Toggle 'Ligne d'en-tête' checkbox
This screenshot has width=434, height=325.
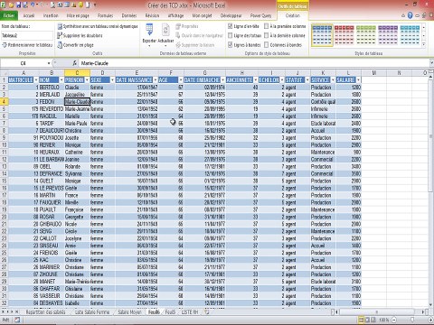231,26
